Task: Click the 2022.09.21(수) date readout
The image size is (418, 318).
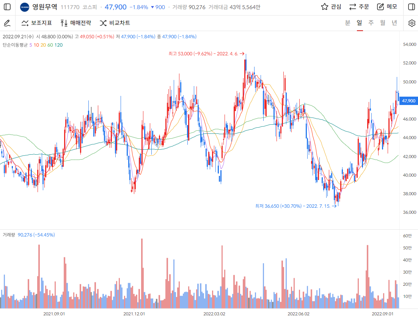Action: [18, 37]
